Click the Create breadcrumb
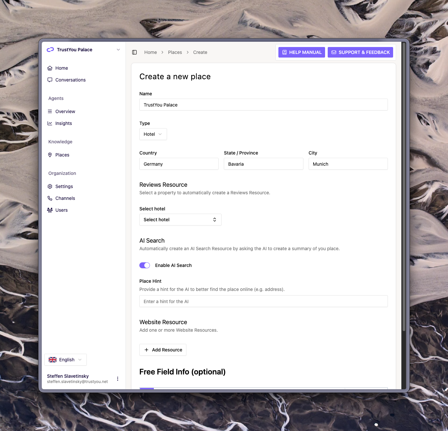 tap(200, 52)
